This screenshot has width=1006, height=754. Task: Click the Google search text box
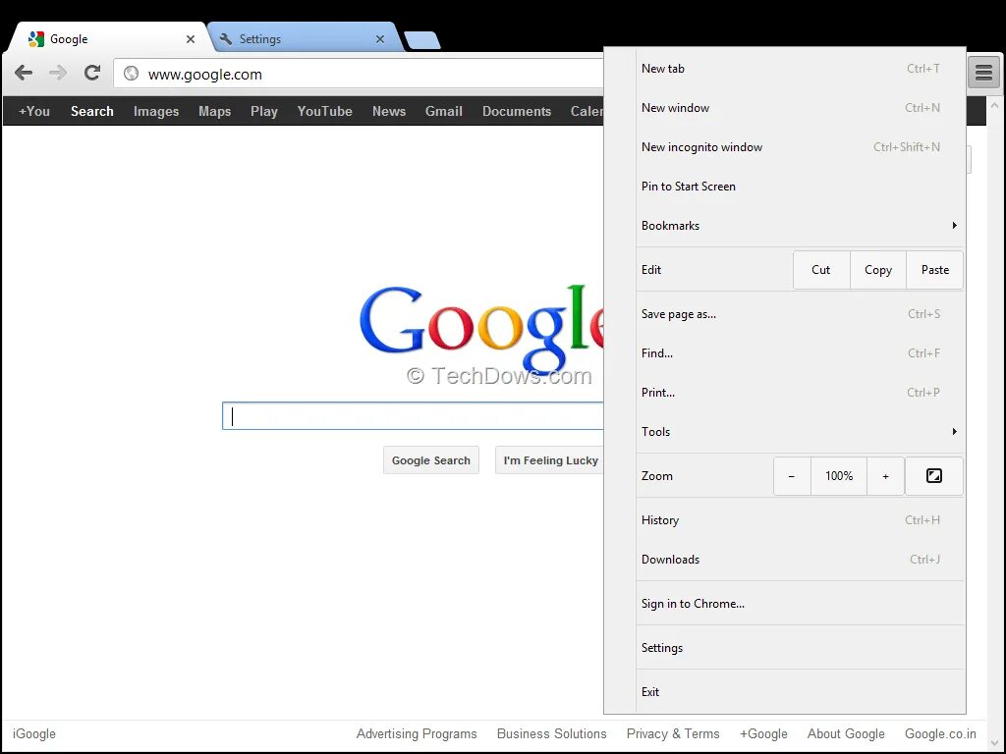(x=413, y=416)
